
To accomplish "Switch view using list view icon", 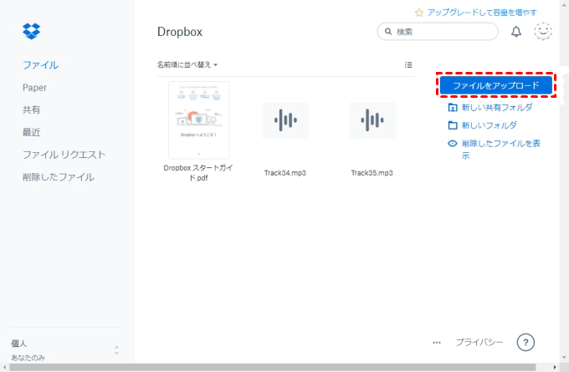I will pyautogui.click(x=408, y=64).
